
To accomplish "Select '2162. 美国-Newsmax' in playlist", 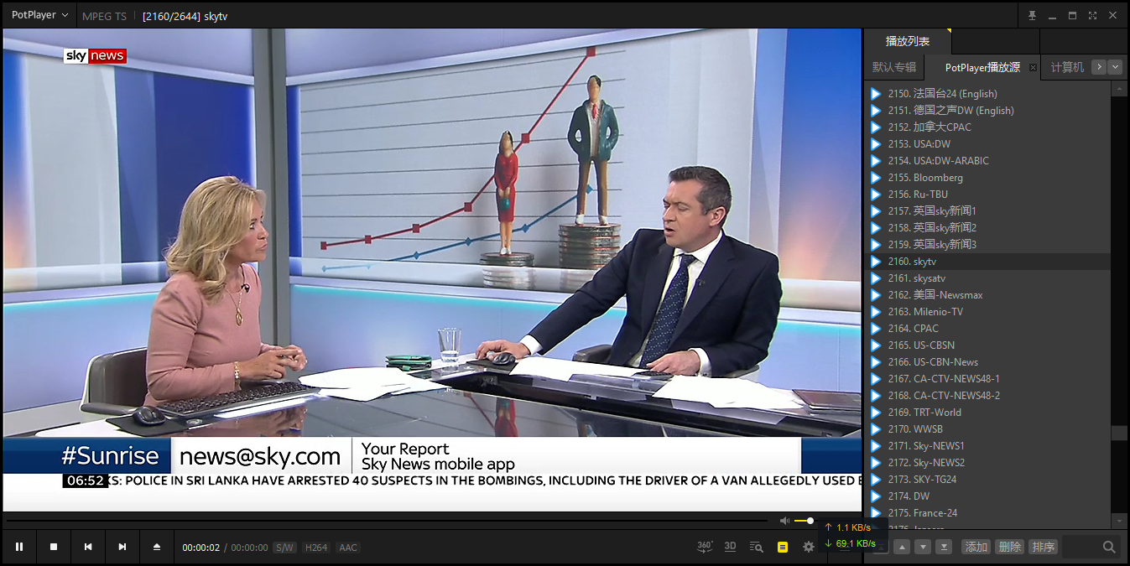I will (x=987, y=295).
